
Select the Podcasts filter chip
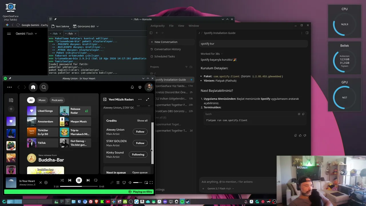point(57,100)
